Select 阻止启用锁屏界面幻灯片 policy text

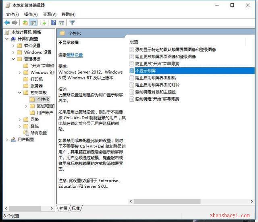(x=158, y=85)
